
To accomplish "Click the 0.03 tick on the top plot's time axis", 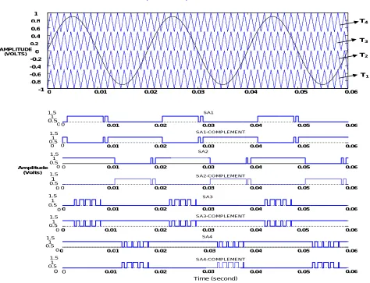I will tap(198, 92).
